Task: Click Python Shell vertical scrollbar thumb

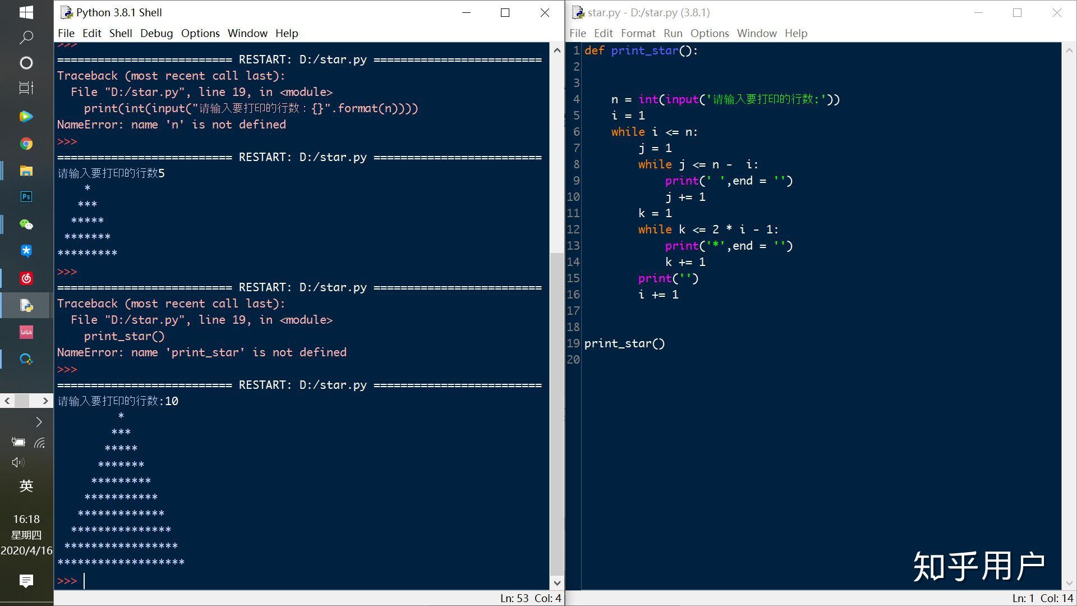Action: click(x=557, y=415)
